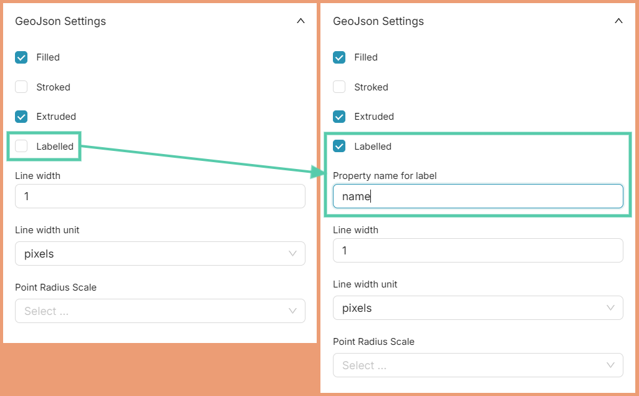Enable Stroked checkbox in left panel
This screenshot has width=639, height=396.
coord(22,87)
